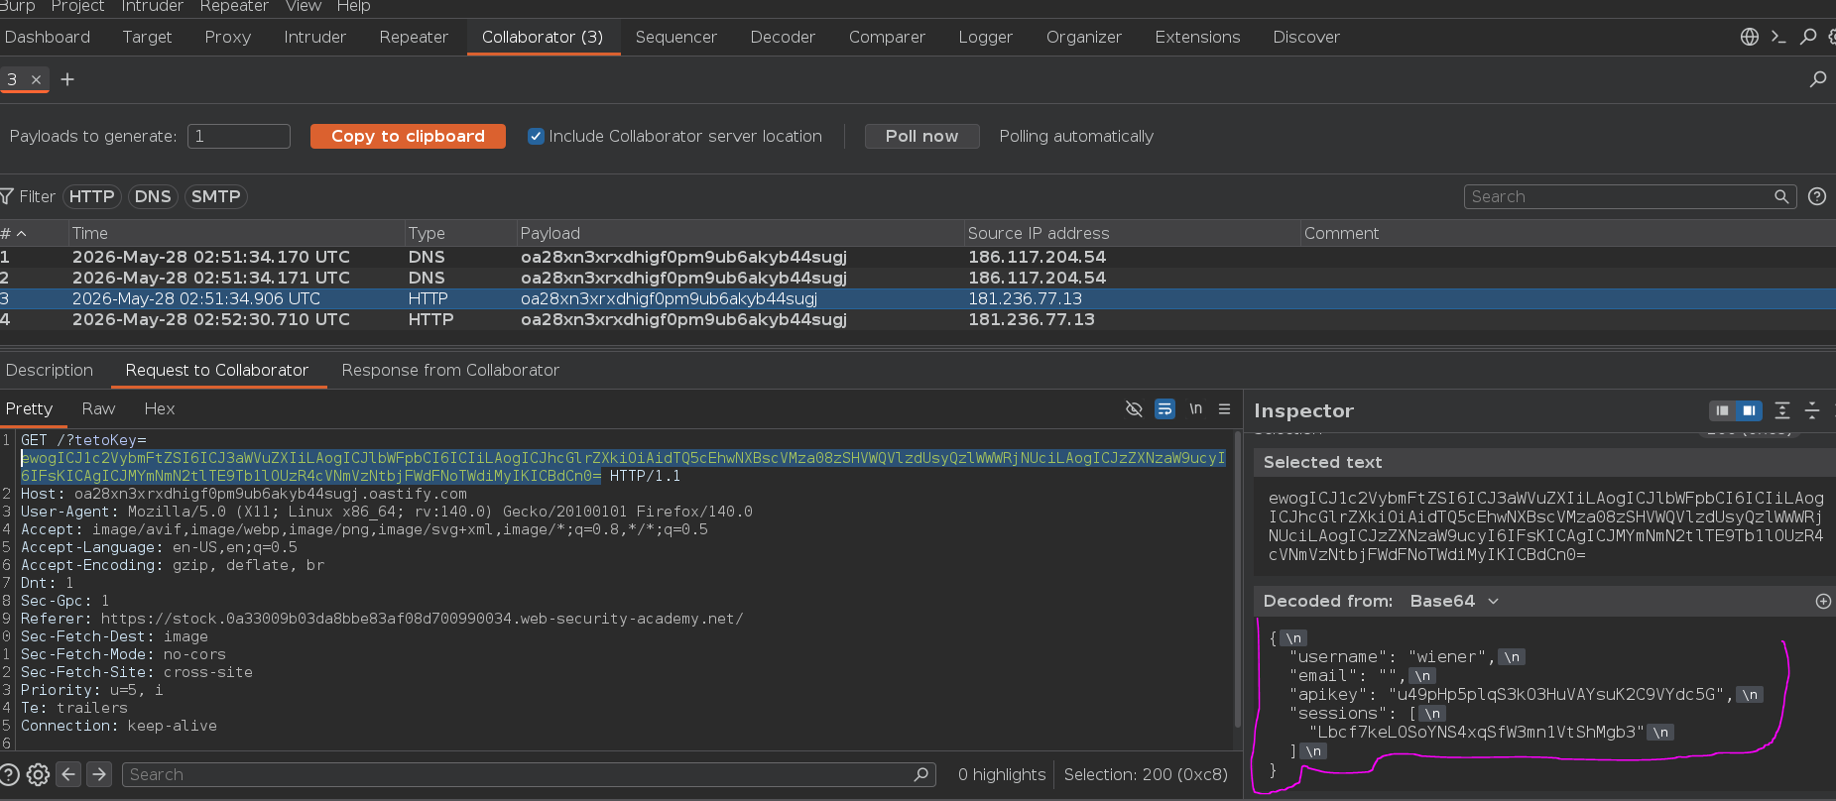Click the request editor vertical scrollbar

pos(1237,580)
